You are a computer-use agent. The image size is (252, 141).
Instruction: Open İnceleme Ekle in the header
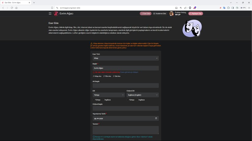159,14
